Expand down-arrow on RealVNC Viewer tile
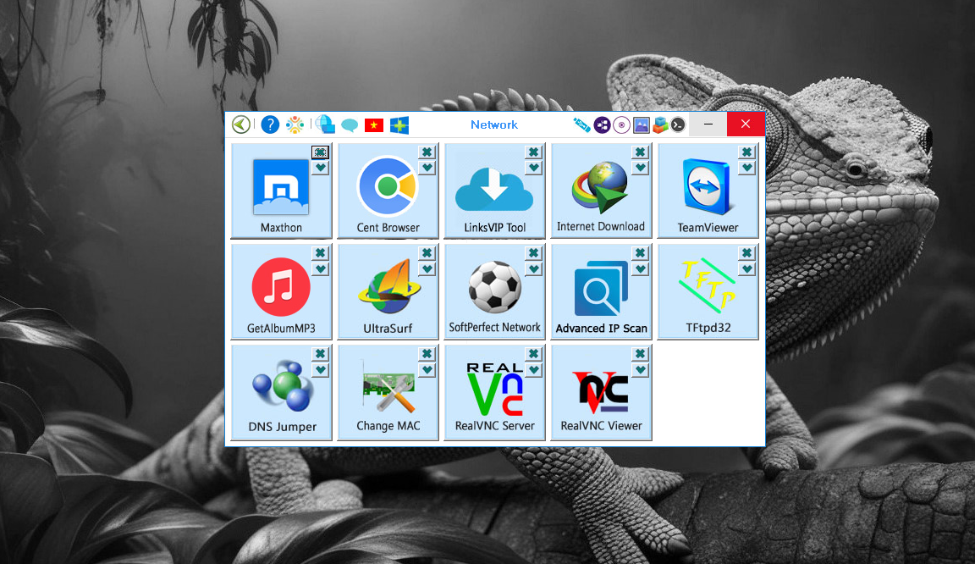This screenshot has height=564, width=975. coord(641,369)
